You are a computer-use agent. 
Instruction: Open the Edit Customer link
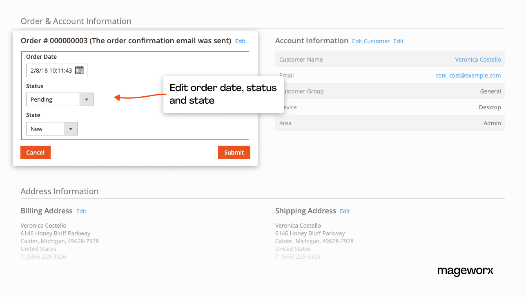pyautogui.click(x=371, y=41)
